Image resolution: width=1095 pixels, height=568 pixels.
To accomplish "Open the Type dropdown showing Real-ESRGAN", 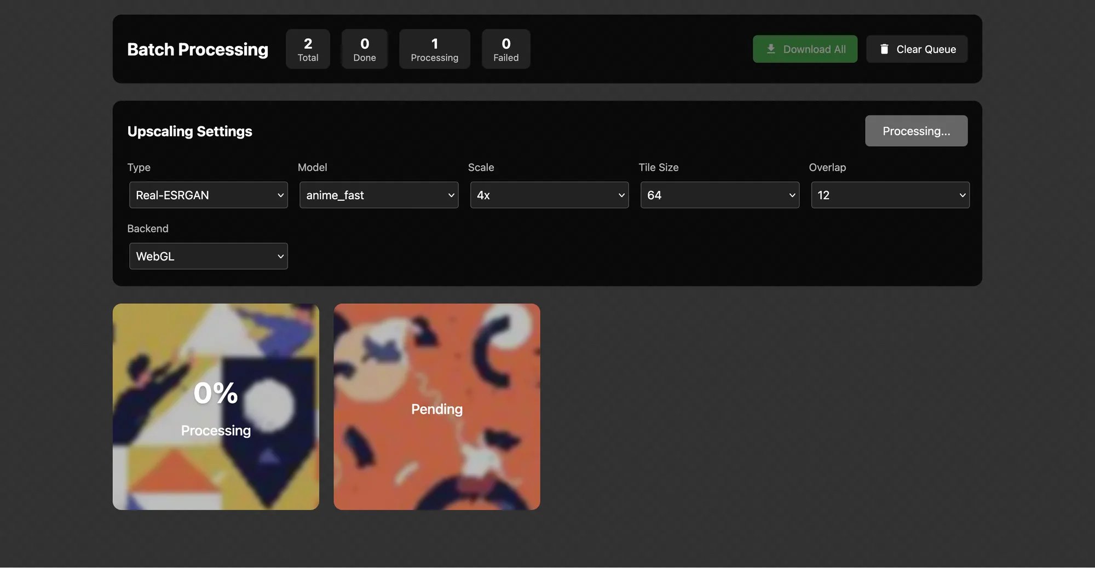I will tap(209, 195).
